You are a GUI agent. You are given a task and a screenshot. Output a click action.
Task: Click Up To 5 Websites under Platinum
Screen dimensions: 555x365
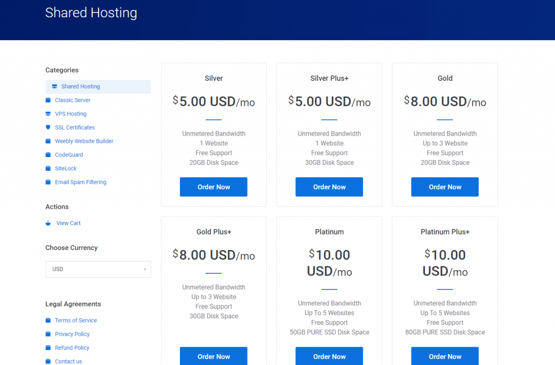click(329, 313)
